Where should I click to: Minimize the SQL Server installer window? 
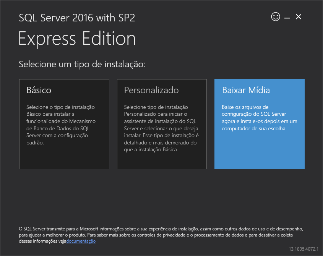pyautogui.click(x=287, y=18)
